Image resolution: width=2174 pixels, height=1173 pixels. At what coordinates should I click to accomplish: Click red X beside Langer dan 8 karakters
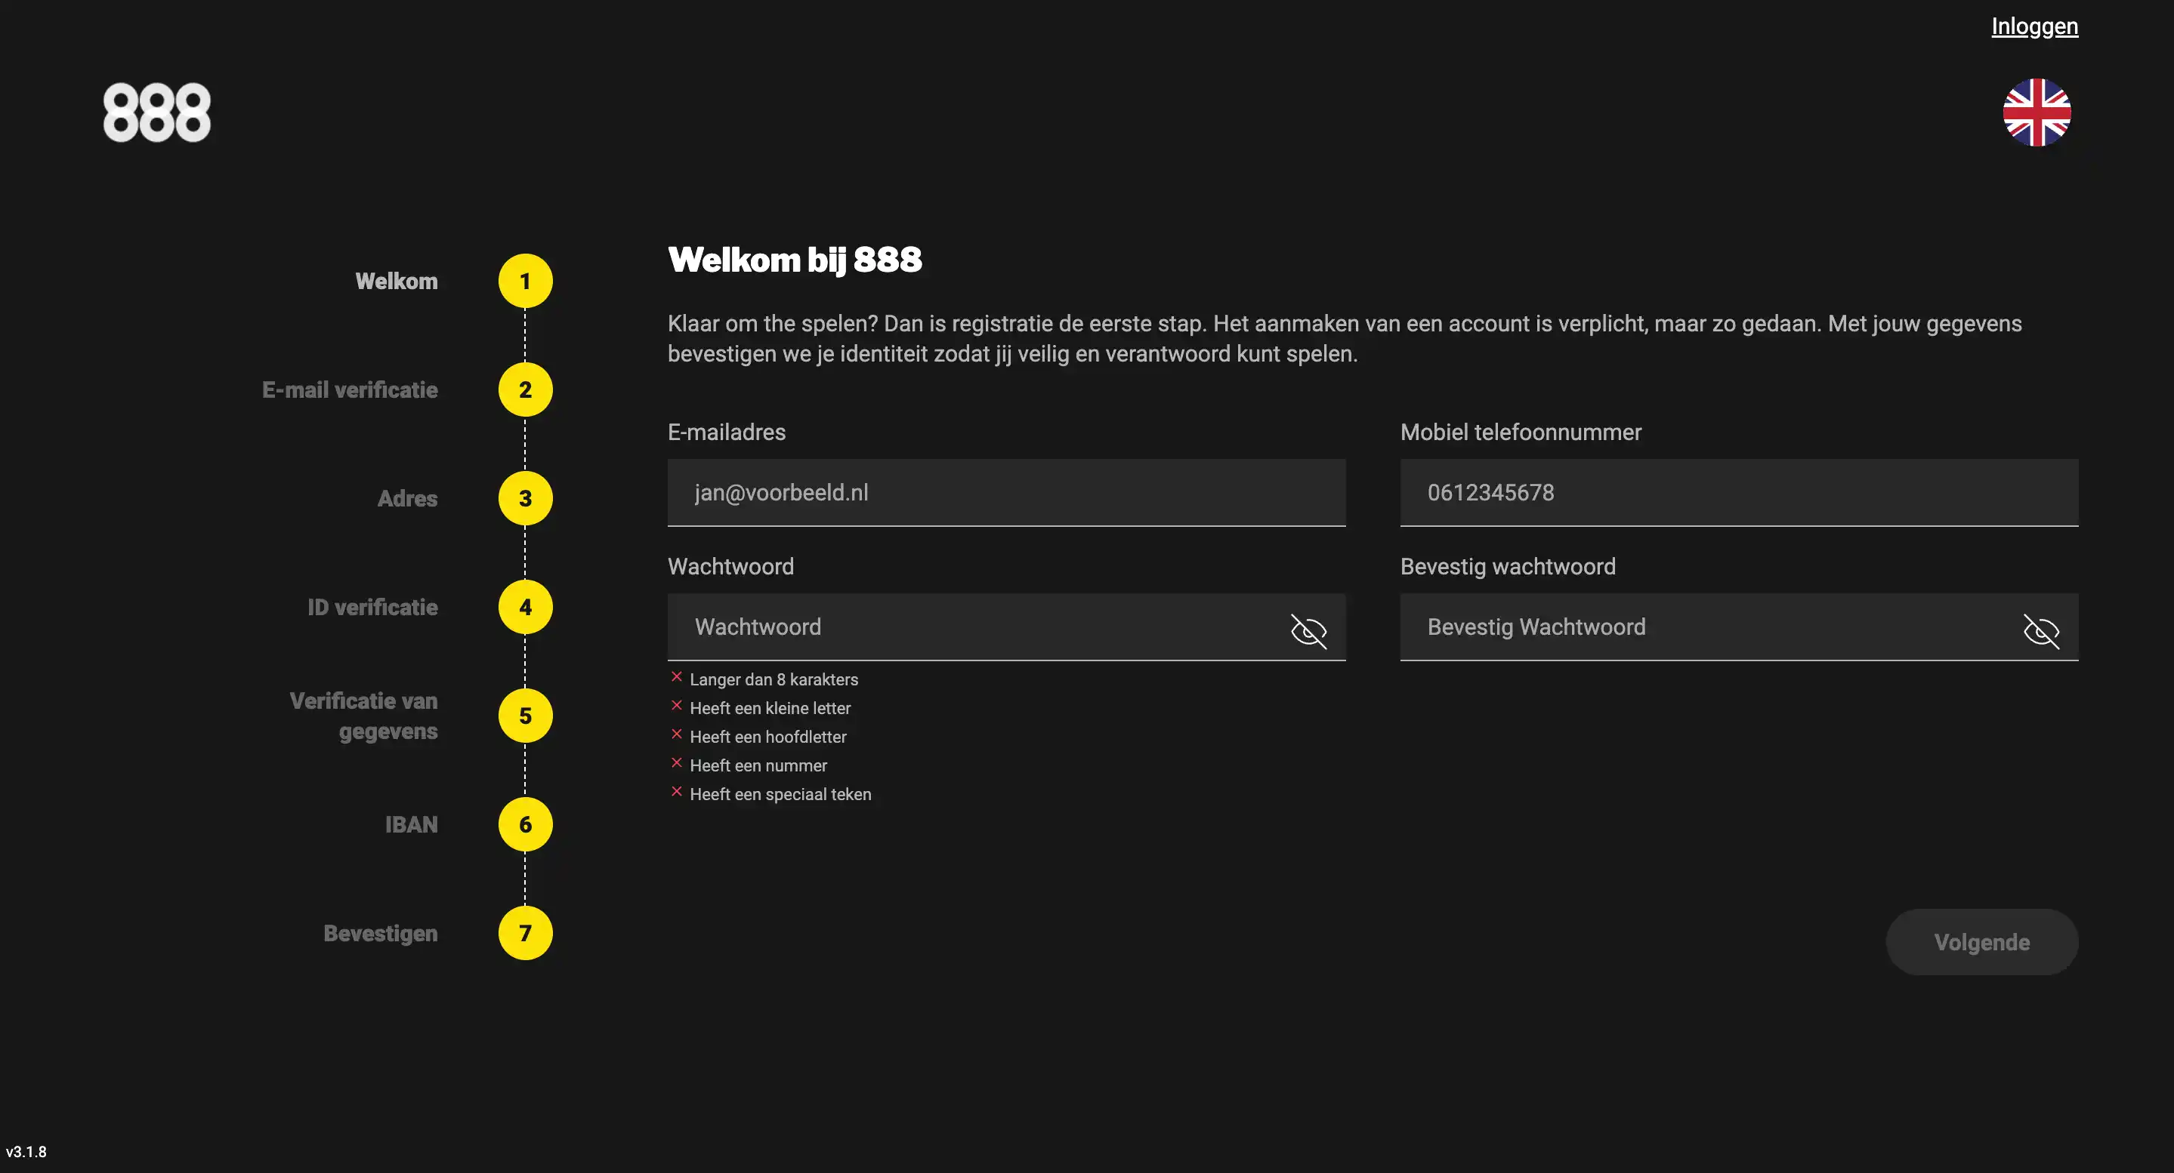(676, 677)
